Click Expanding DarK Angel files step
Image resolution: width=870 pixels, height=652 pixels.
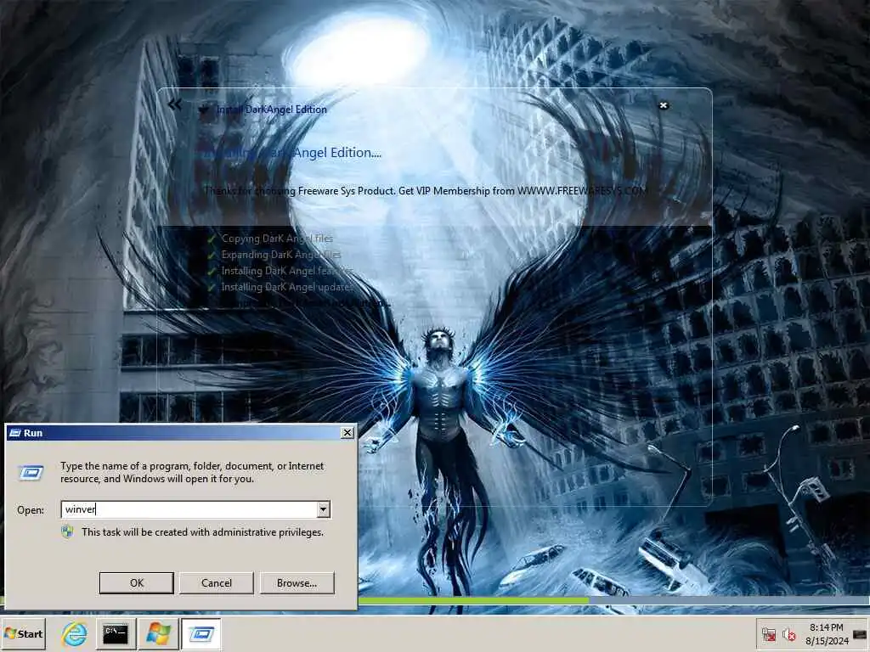280,255
